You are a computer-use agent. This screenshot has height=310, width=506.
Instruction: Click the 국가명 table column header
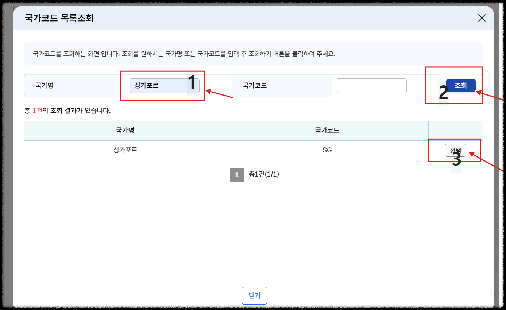tap(125, 131)
